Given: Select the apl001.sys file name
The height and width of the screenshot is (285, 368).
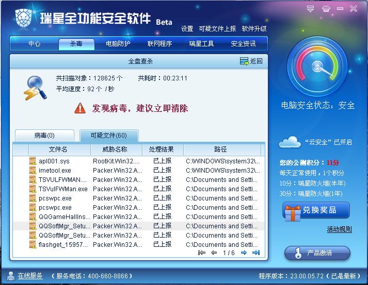Looking at the screenshot, I should 54,161.
